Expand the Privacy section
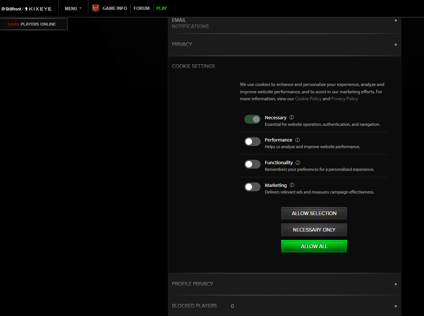Image resolution: width=424 pixels, height=316 pixels. pos(396,45)
